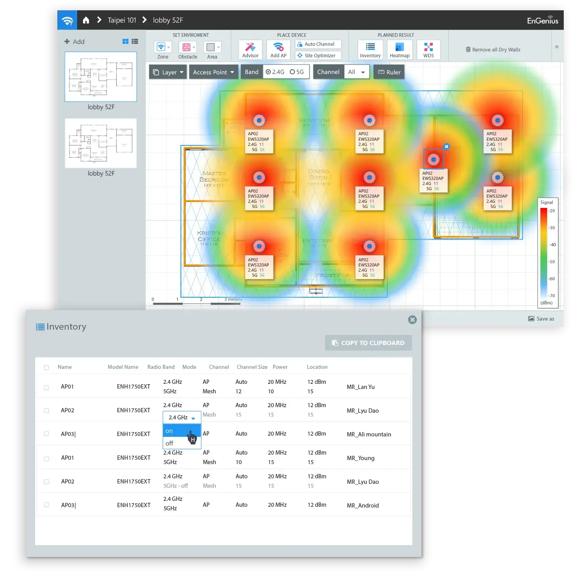This screenshot has height=572, width=576.
Task: Tick the select-all checkbox in Inventory header
Action: (x=46, y=368)
